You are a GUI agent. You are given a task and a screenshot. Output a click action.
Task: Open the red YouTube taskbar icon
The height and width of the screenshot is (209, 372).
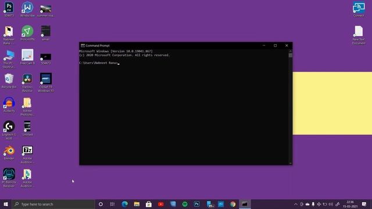[161, 204]
